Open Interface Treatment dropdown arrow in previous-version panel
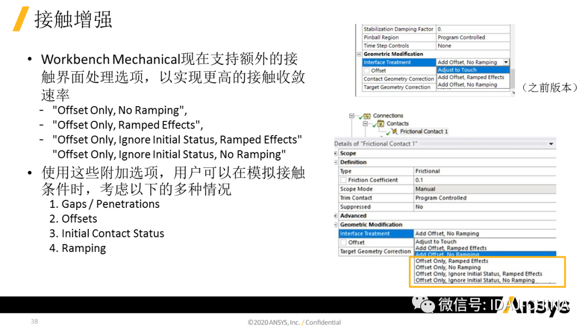This screenshot has height=331, width=588. tap(506, 62)
